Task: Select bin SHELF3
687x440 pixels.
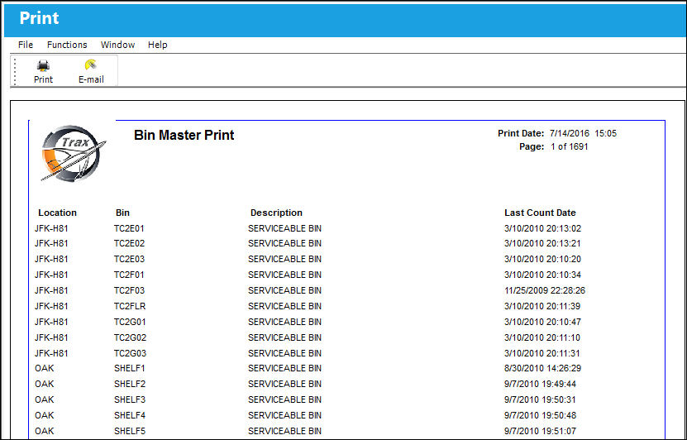Action: [130, 400]
